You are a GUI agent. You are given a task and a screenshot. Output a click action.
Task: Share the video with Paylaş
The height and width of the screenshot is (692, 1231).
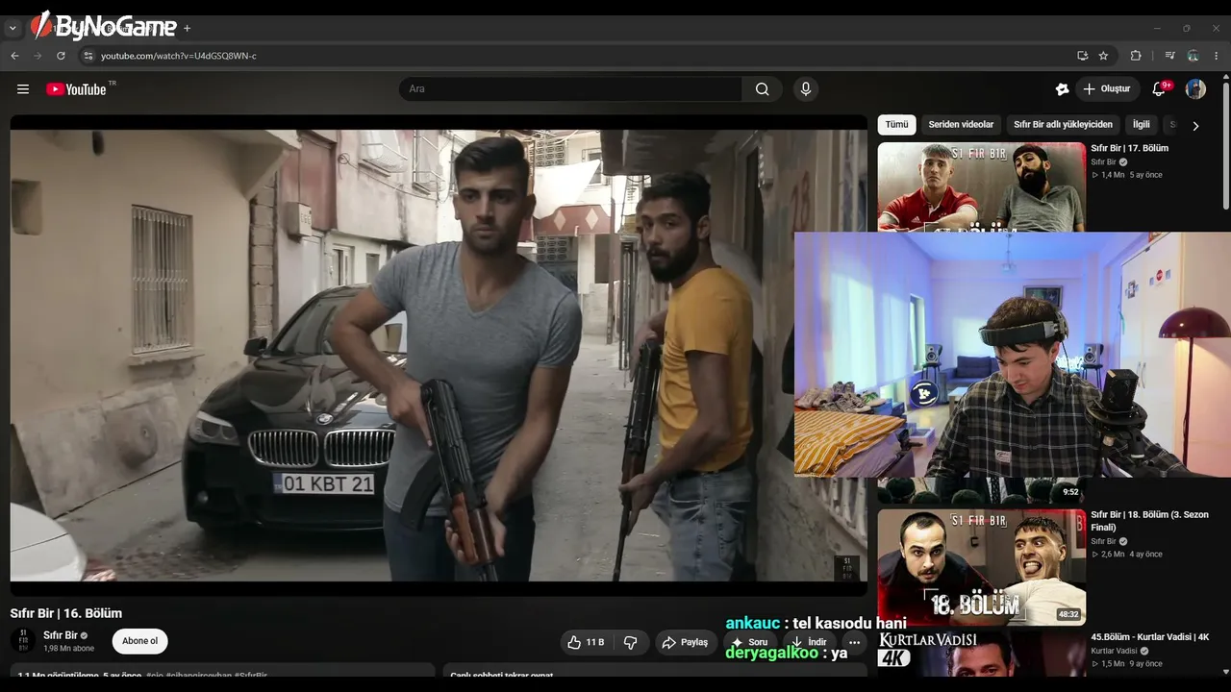(685, 642)
